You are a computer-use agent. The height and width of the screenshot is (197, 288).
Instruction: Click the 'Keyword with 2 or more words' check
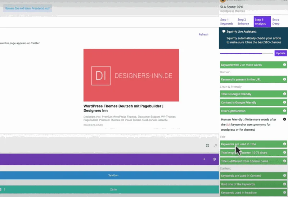253,65
